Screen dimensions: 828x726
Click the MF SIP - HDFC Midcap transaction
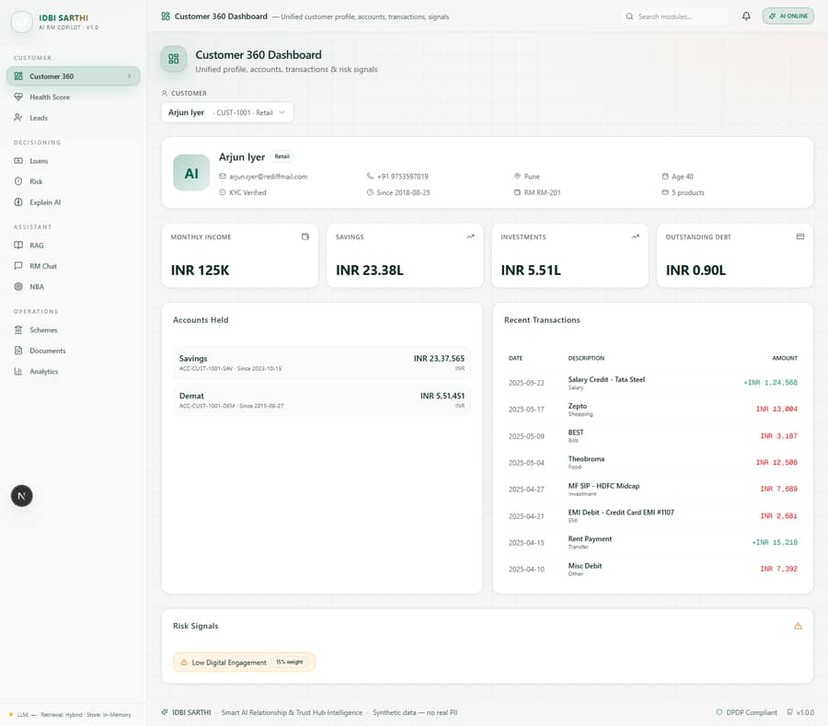(x=652, y=490)
